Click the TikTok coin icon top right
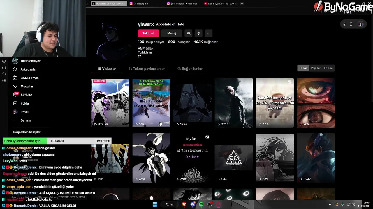 [x=345, y=24]
